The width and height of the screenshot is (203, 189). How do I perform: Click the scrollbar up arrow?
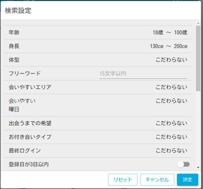pos(198,23)
